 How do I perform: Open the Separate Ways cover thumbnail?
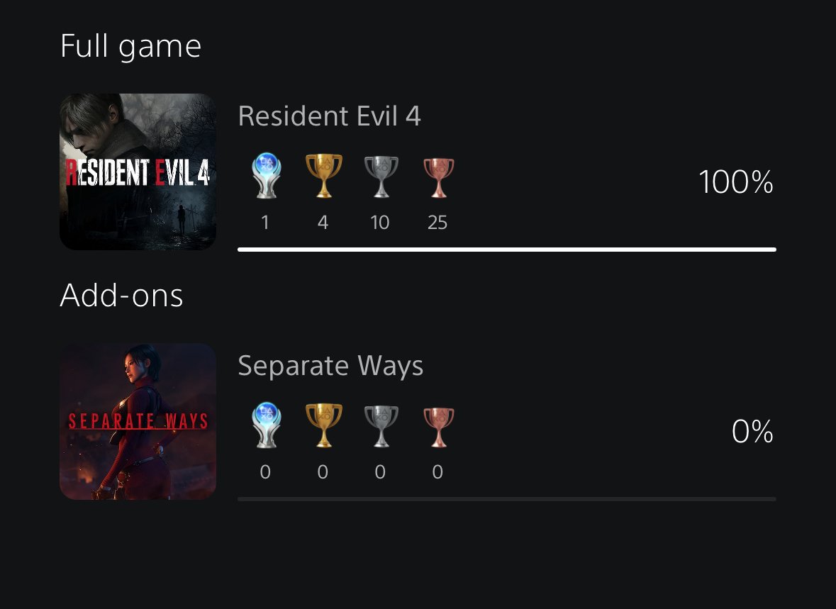coord(138,421)
